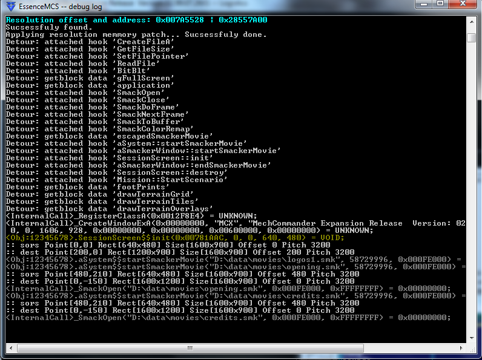Image resolution: width=482 pixels, height=360 pixels.
Task: Click the hook 'ReadFile' line
Action: [83, 64]
